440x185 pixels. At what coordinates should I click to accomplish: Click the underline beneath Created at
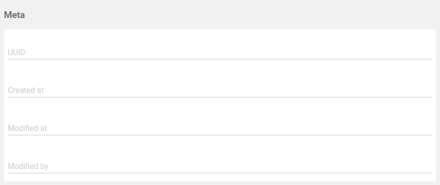point(220,97)
